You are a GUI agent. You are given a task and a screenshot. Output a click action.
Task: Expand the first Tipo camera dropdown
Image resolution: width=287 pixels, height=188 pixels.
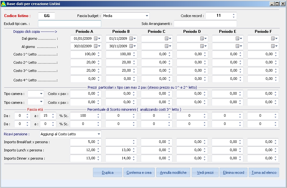41,94
